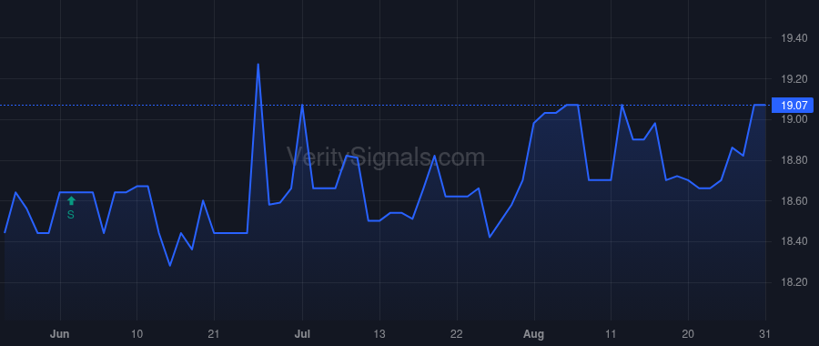The width and height of the screenshot is (819, 346).
Task: Select the 18.80 price axis label
Action: 794,160
